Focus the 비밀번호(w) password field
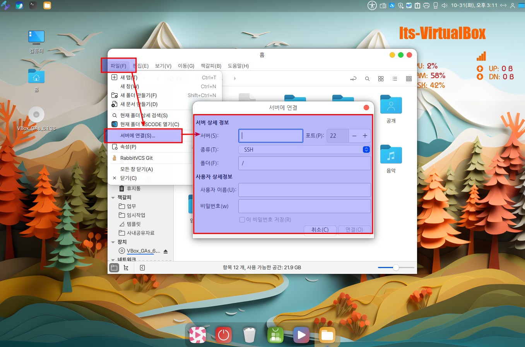The height and width of the screenshot is (347, 525). pos(304,206)
